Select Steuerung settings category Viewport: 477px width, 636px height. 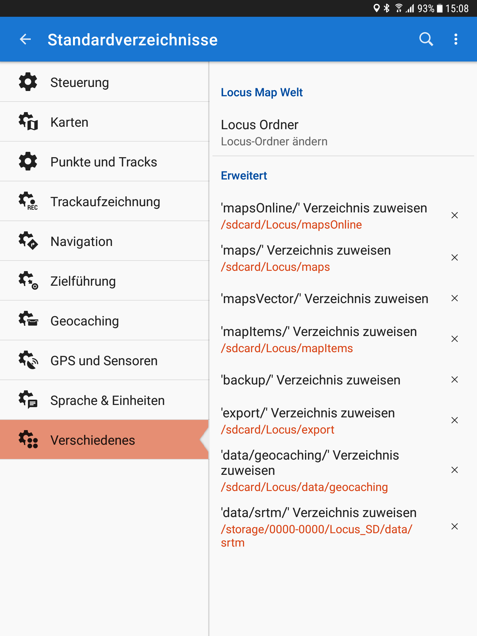point(79,83)
